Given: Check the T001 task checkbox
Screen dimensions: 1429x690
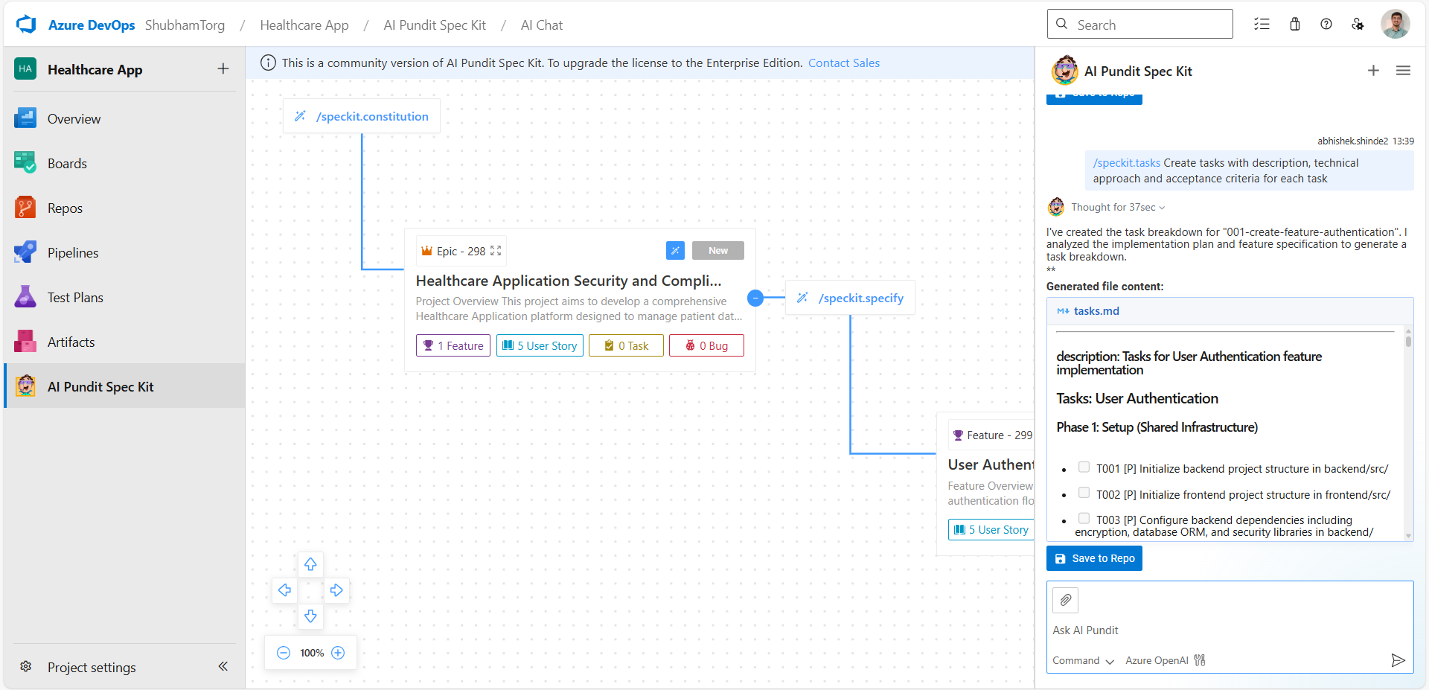Looking at the screenshot, I should pyautogui.click(x=1084, y=467).
